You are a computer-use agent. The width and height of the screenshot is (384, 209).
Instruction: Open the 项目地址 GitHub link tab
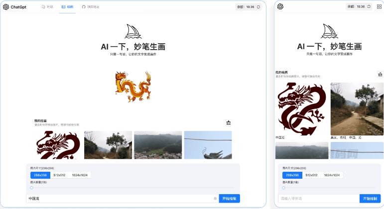[x=91, y=7]
